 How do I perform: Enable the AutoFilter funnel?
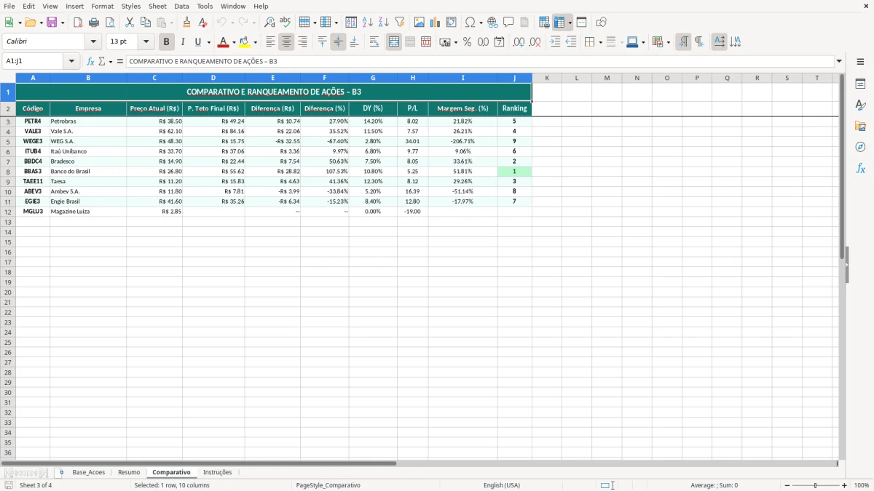[x=400, y=23]
